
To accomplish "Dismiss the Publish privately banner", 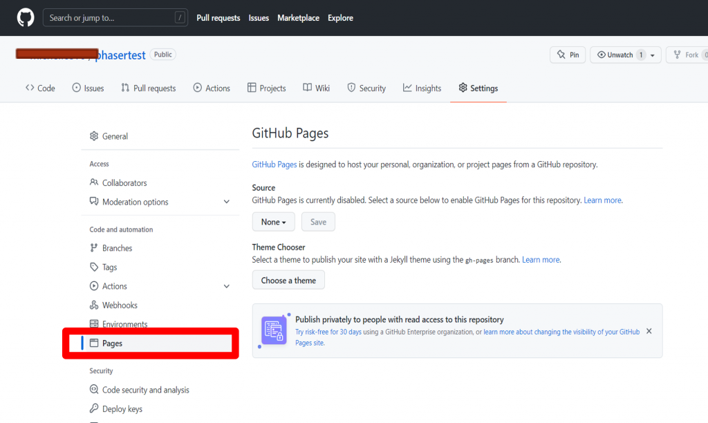I will [x=649, y=331].
